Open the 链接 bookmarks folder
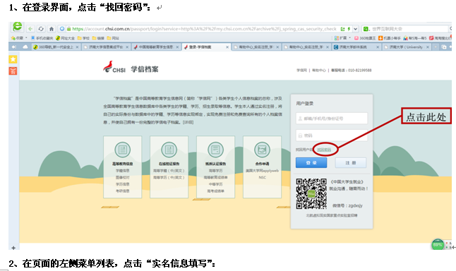The width and height of the screenshot is (456, 271). [x=98, y=38]
